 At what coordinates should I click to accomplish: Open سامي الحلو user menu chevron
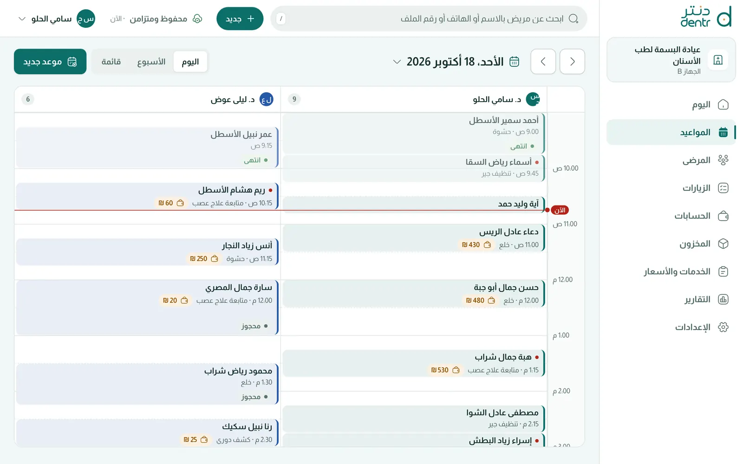coord(22,19)
